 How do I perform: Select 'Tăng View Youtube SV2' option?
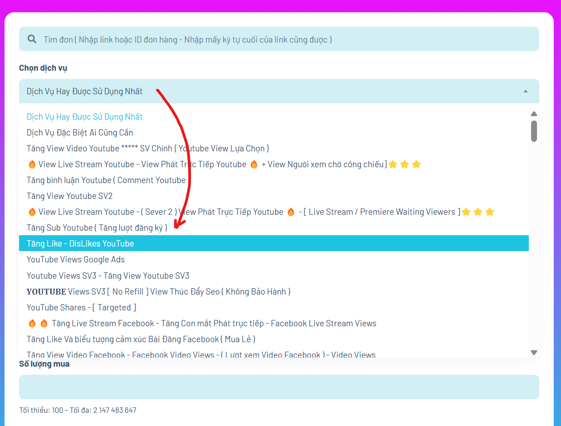tap(69, 196)
